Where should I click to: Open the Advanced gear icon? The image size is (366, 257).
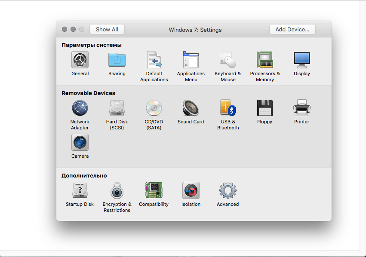pyautogui.click(x=228, y=190)
